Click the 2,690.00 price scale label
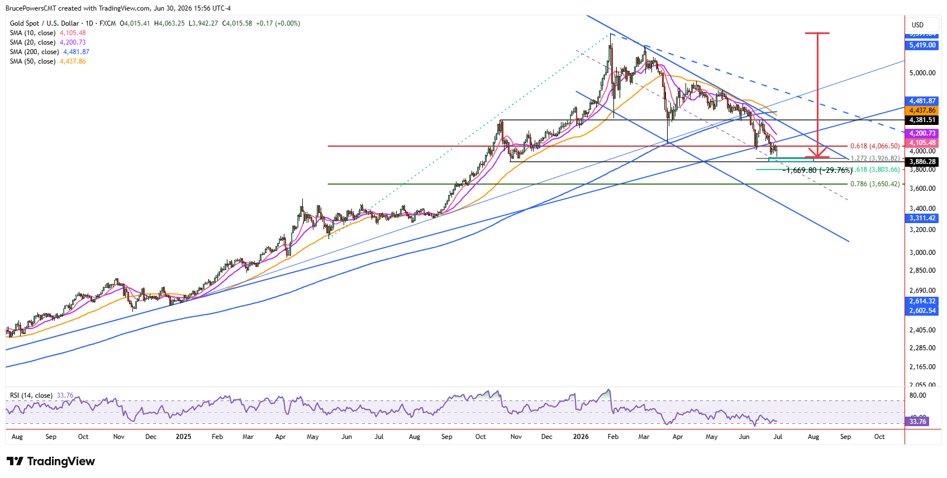The image size is (947, 478). pyautogui.click(x=922, y=291)
